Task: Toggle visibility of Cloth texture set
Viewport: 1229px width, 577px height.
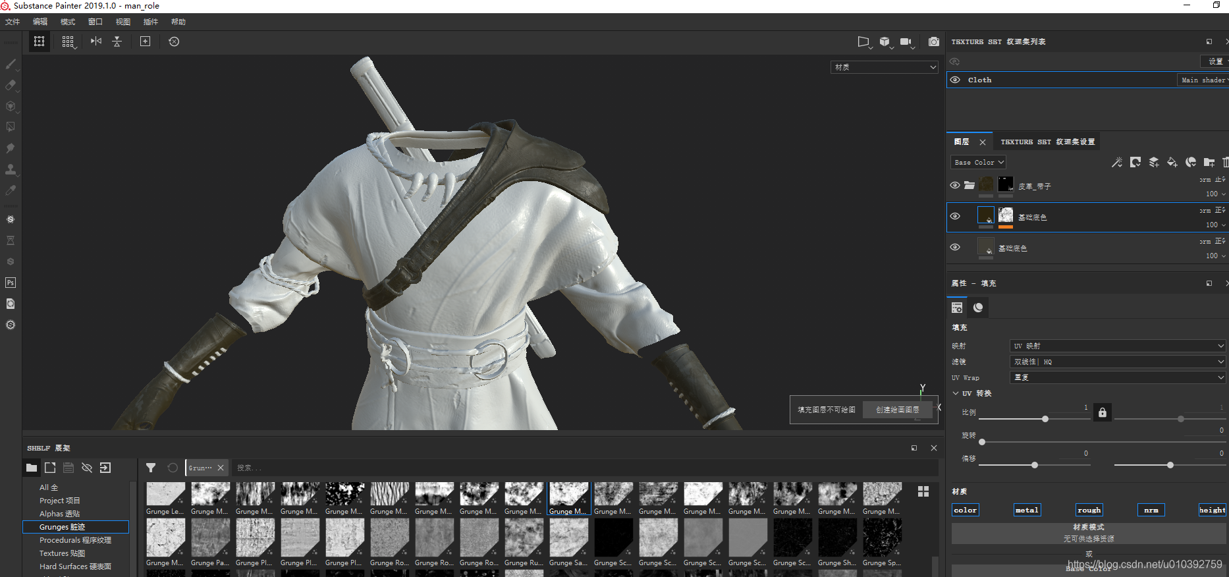Action: click(955, 80)
